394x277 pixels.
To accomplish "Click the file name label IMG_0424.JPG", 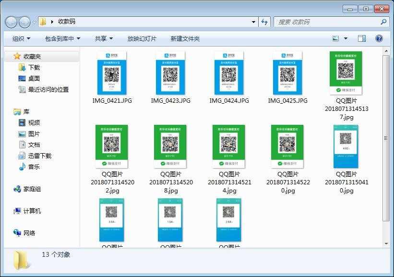I will pos(229,100).
